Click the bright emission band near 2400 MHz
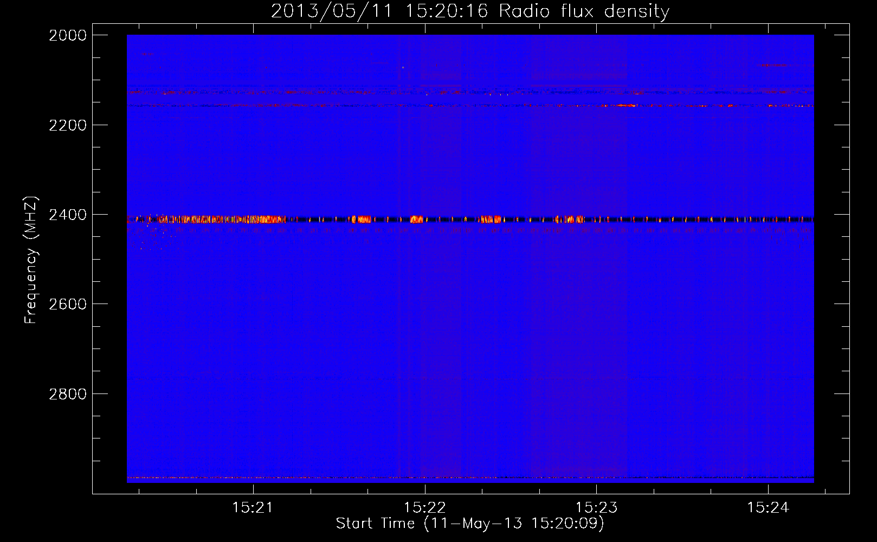 point(470,220)
